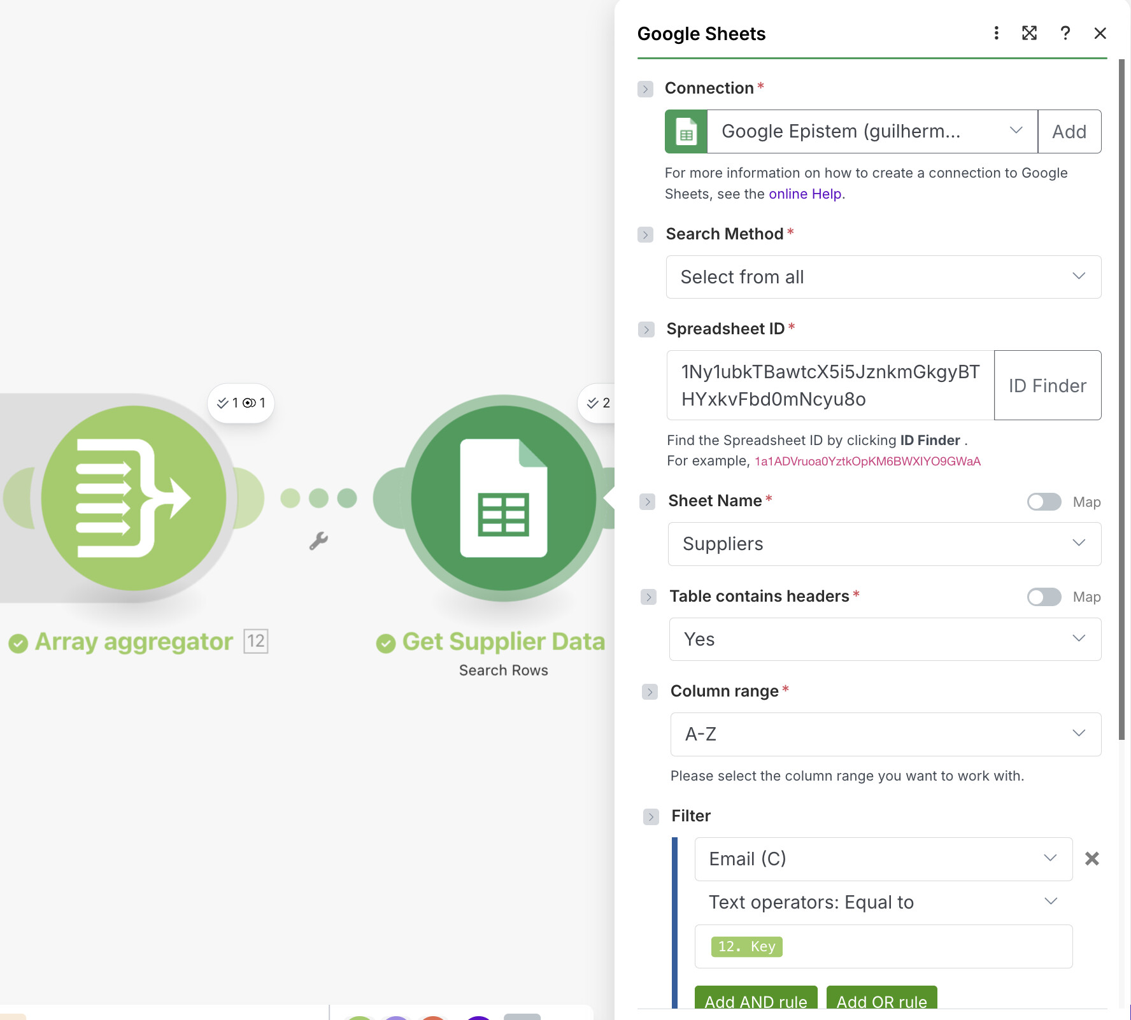The image size is (1131, 1020).
Task: Click the filter value field with 12. Key
Action: pos(883,946)
